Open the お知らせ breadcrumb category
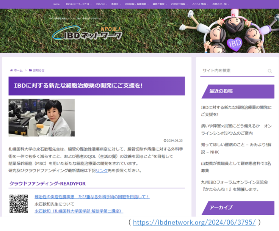Screen dimensions: 279x231 39,70
